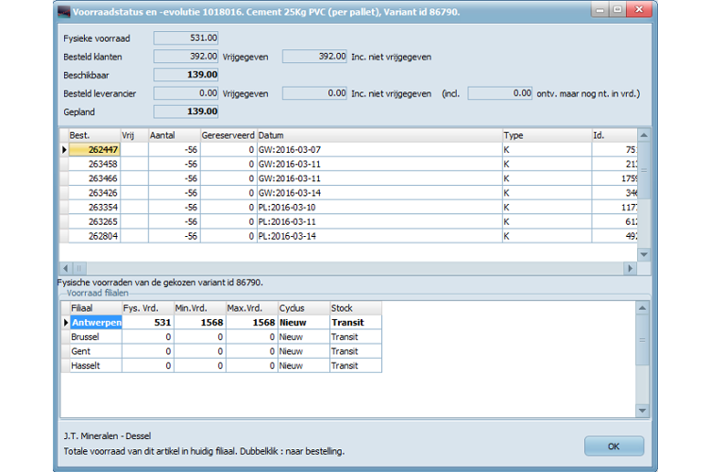Click the Fys. Vrd. column header
Viewport: 708px width, 472px height.
148,308
